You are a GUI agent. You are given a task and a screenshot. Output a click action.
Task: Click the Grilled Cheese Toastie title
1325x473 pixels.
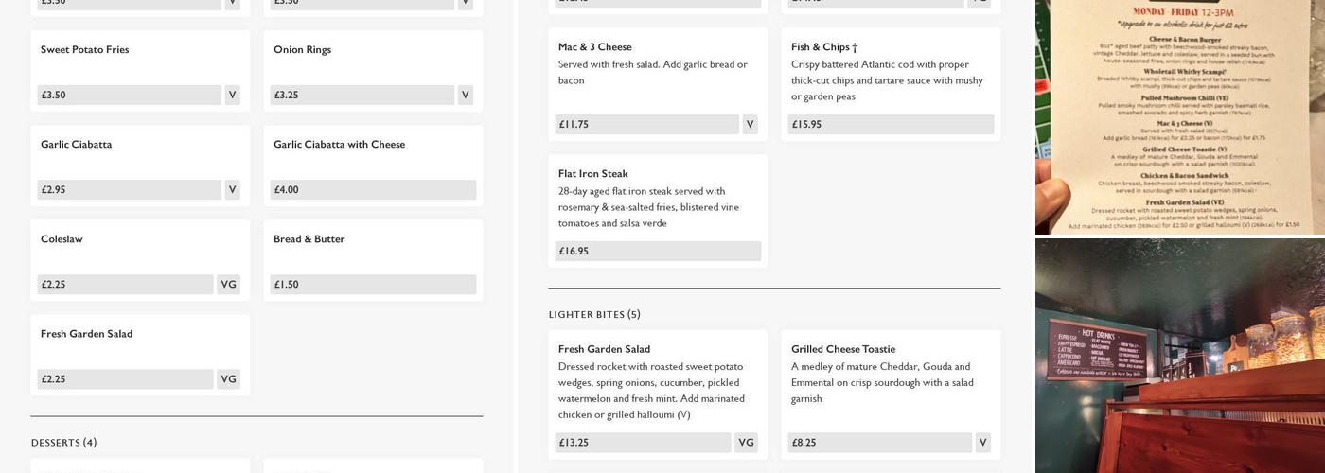click(x=843, y=349)
